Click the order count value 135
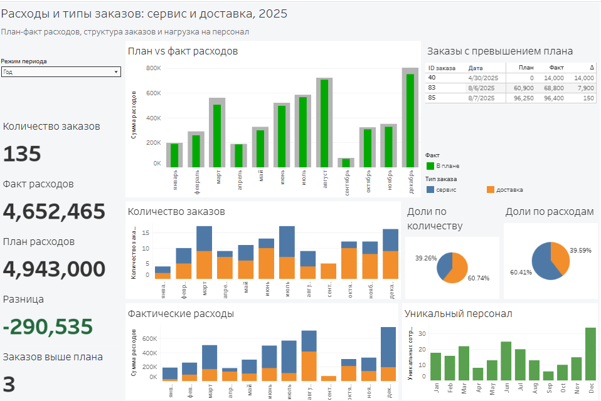The width and height of the screenshot is (601, 401). pos(22,154)
